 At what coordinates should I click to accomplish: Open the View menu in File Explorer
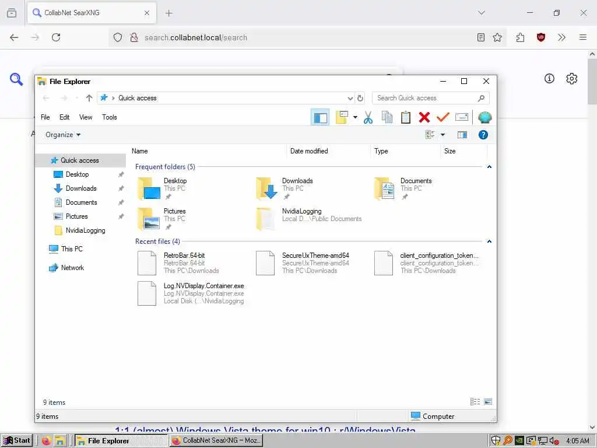(86, 117)
